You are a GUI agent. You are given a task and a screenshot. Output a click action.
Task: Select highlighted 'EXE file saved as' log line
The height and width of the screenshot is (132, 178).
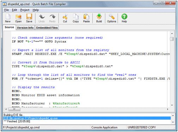coord(87,118)
